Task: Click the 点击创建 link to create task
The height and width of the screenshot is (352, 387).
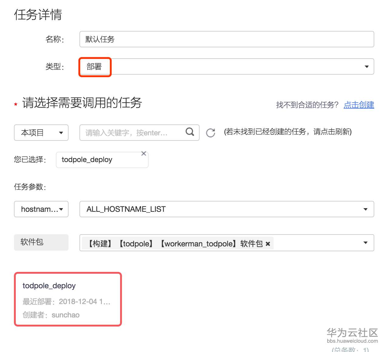Action: (359, 105)
